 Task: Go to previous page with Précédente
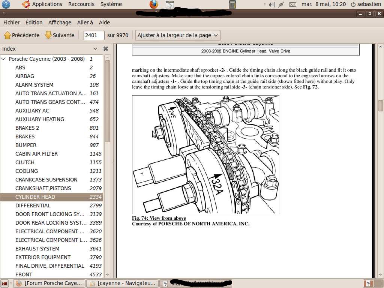21,35
